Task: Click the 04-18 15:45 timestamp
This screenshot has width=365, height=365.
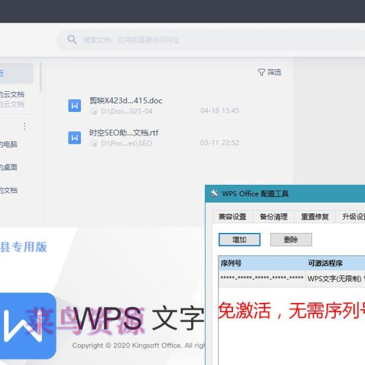Action: tap(220, 111)
